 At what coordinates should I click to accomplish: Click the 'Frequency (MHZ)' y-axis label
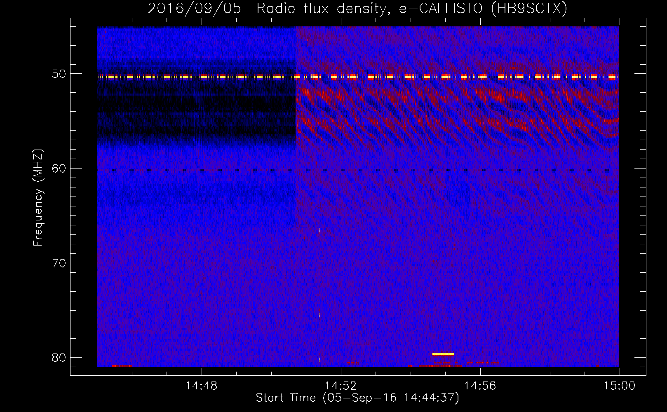[38, 198]
